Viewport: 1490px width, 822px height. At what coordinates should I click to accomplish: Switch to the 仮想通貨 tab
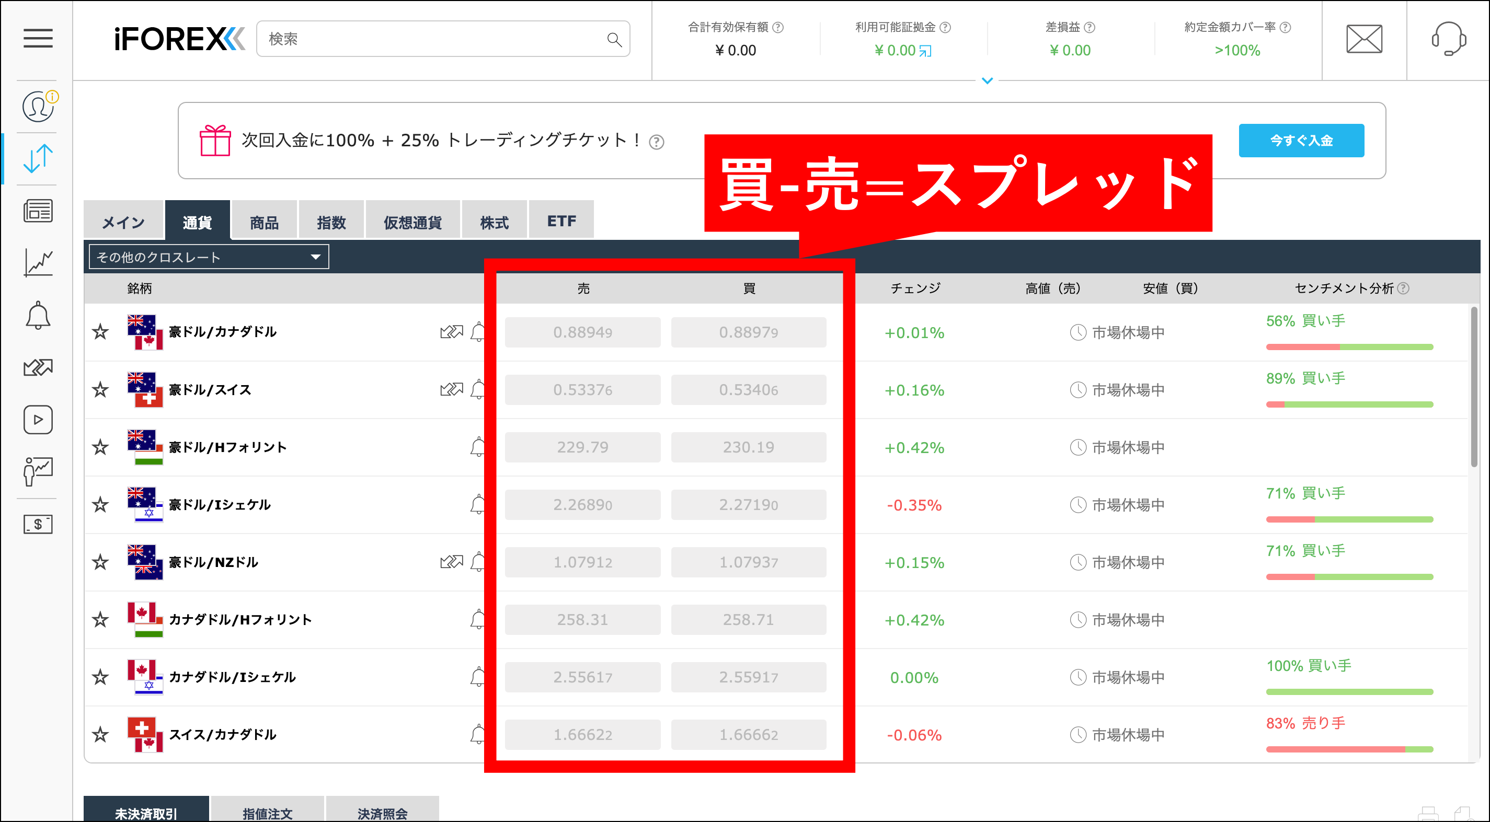[412, 220]
